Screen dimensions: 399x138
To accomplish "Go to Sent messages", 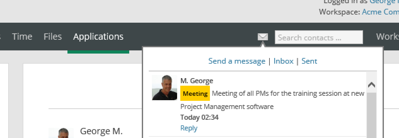I will [309, 61].
